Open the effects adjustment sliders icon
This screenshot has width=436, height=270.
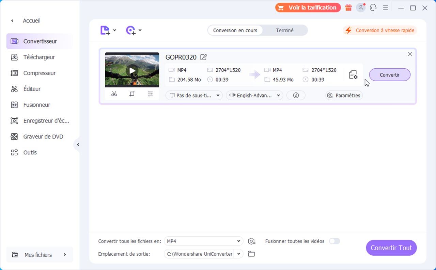click(150, 94)
